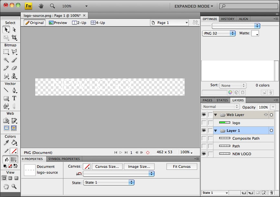This screenshot has height=197, width=280.
Task: Select the Crop tool
Action: tap(14, 37)
